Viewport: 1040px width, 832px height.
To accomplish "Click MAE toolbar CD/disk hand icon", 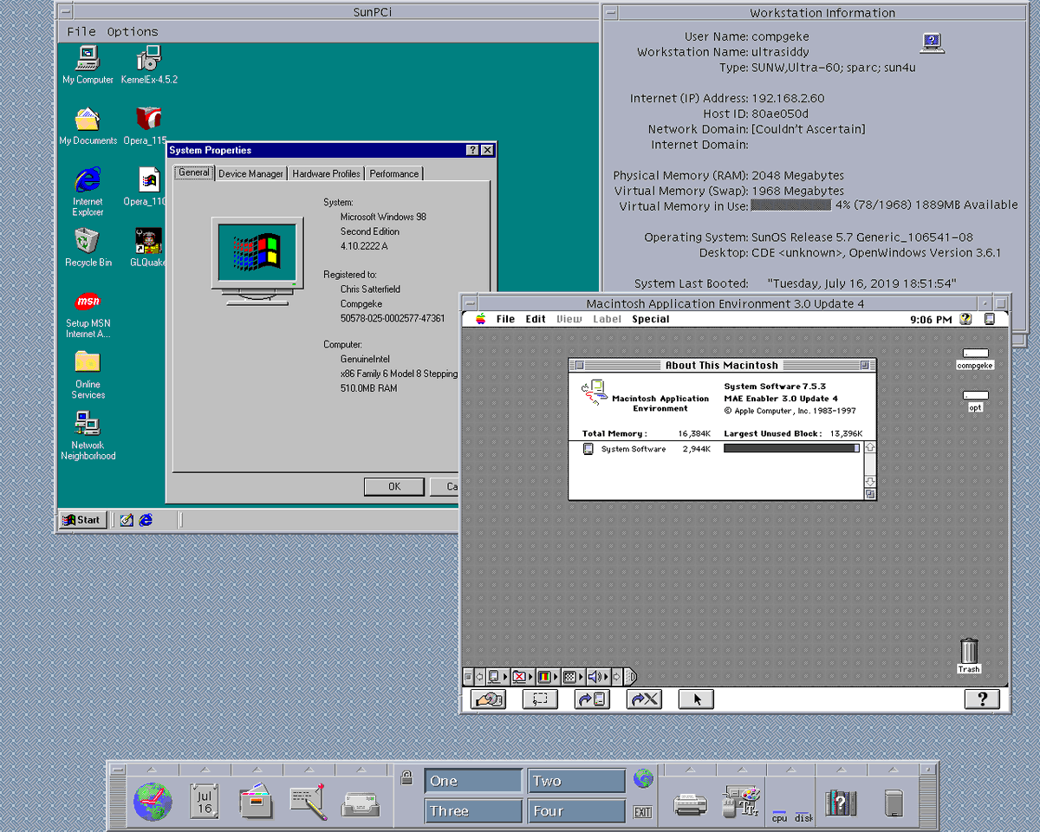I will [x=488, y=699].
